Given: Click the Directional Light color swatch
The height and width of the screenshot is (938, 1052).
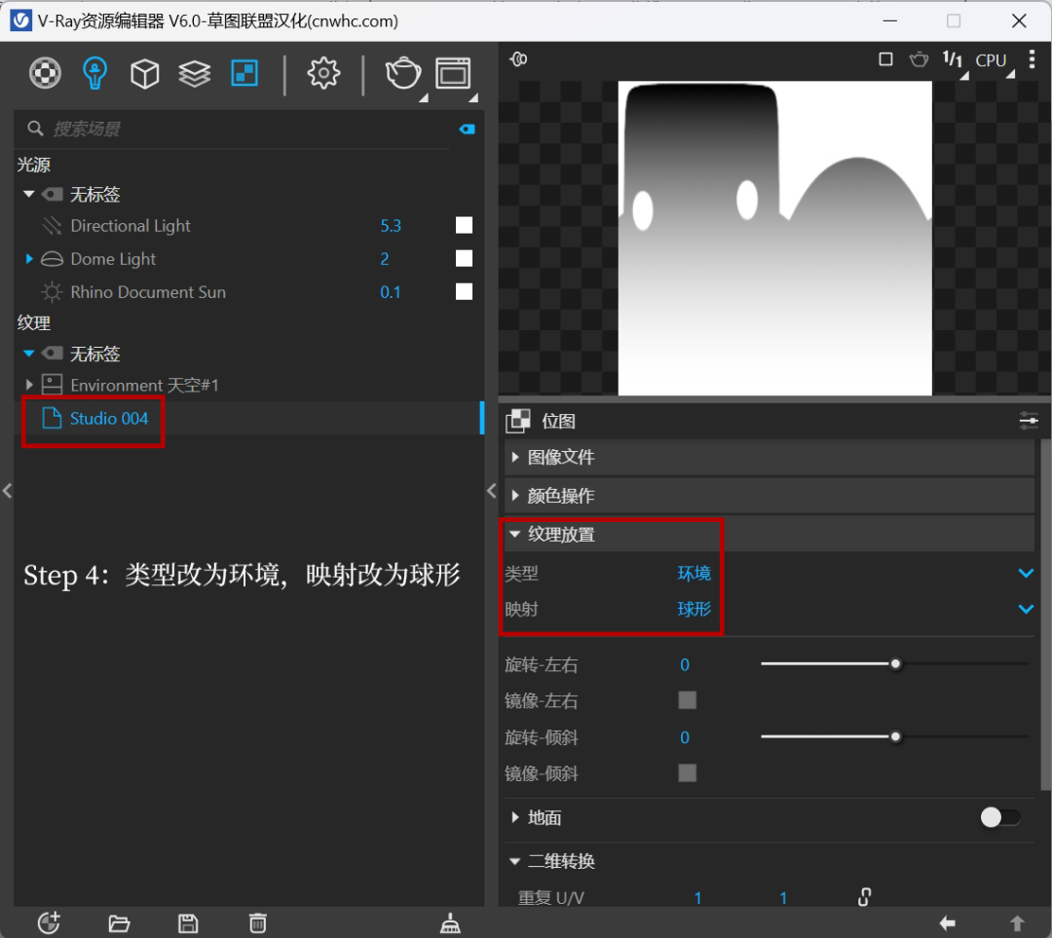Looking at the screenshot, I should 464,225.
